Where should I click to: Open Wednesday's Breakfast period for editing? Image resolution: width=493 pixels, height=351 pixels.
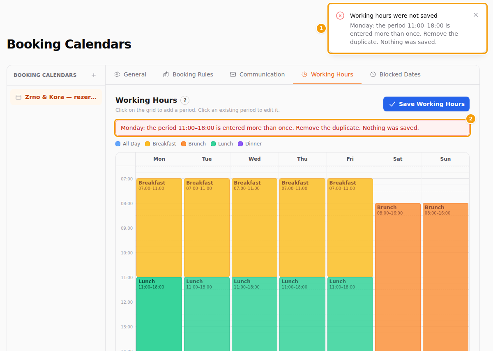pyautogui.click(x=254, y=228)
